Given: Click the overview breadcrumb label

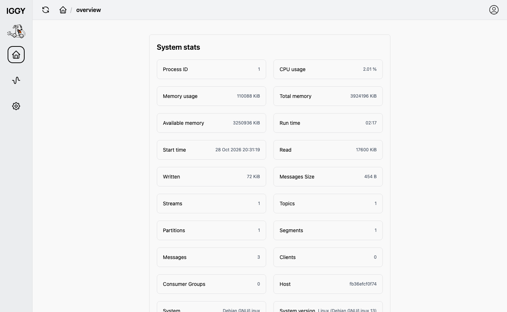Looking at the screenshot, I should click(89, 10).
